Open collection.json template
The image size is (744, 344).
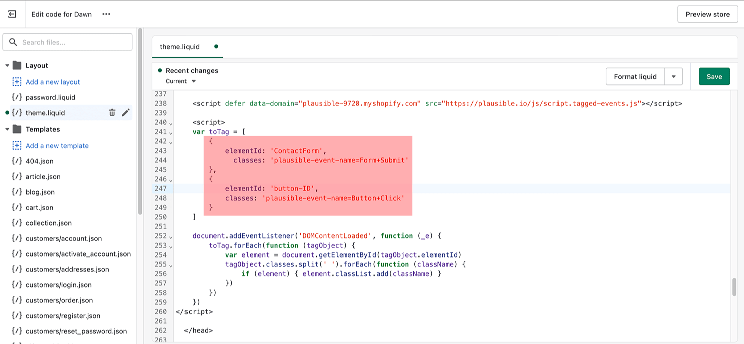tap(49, 223)
